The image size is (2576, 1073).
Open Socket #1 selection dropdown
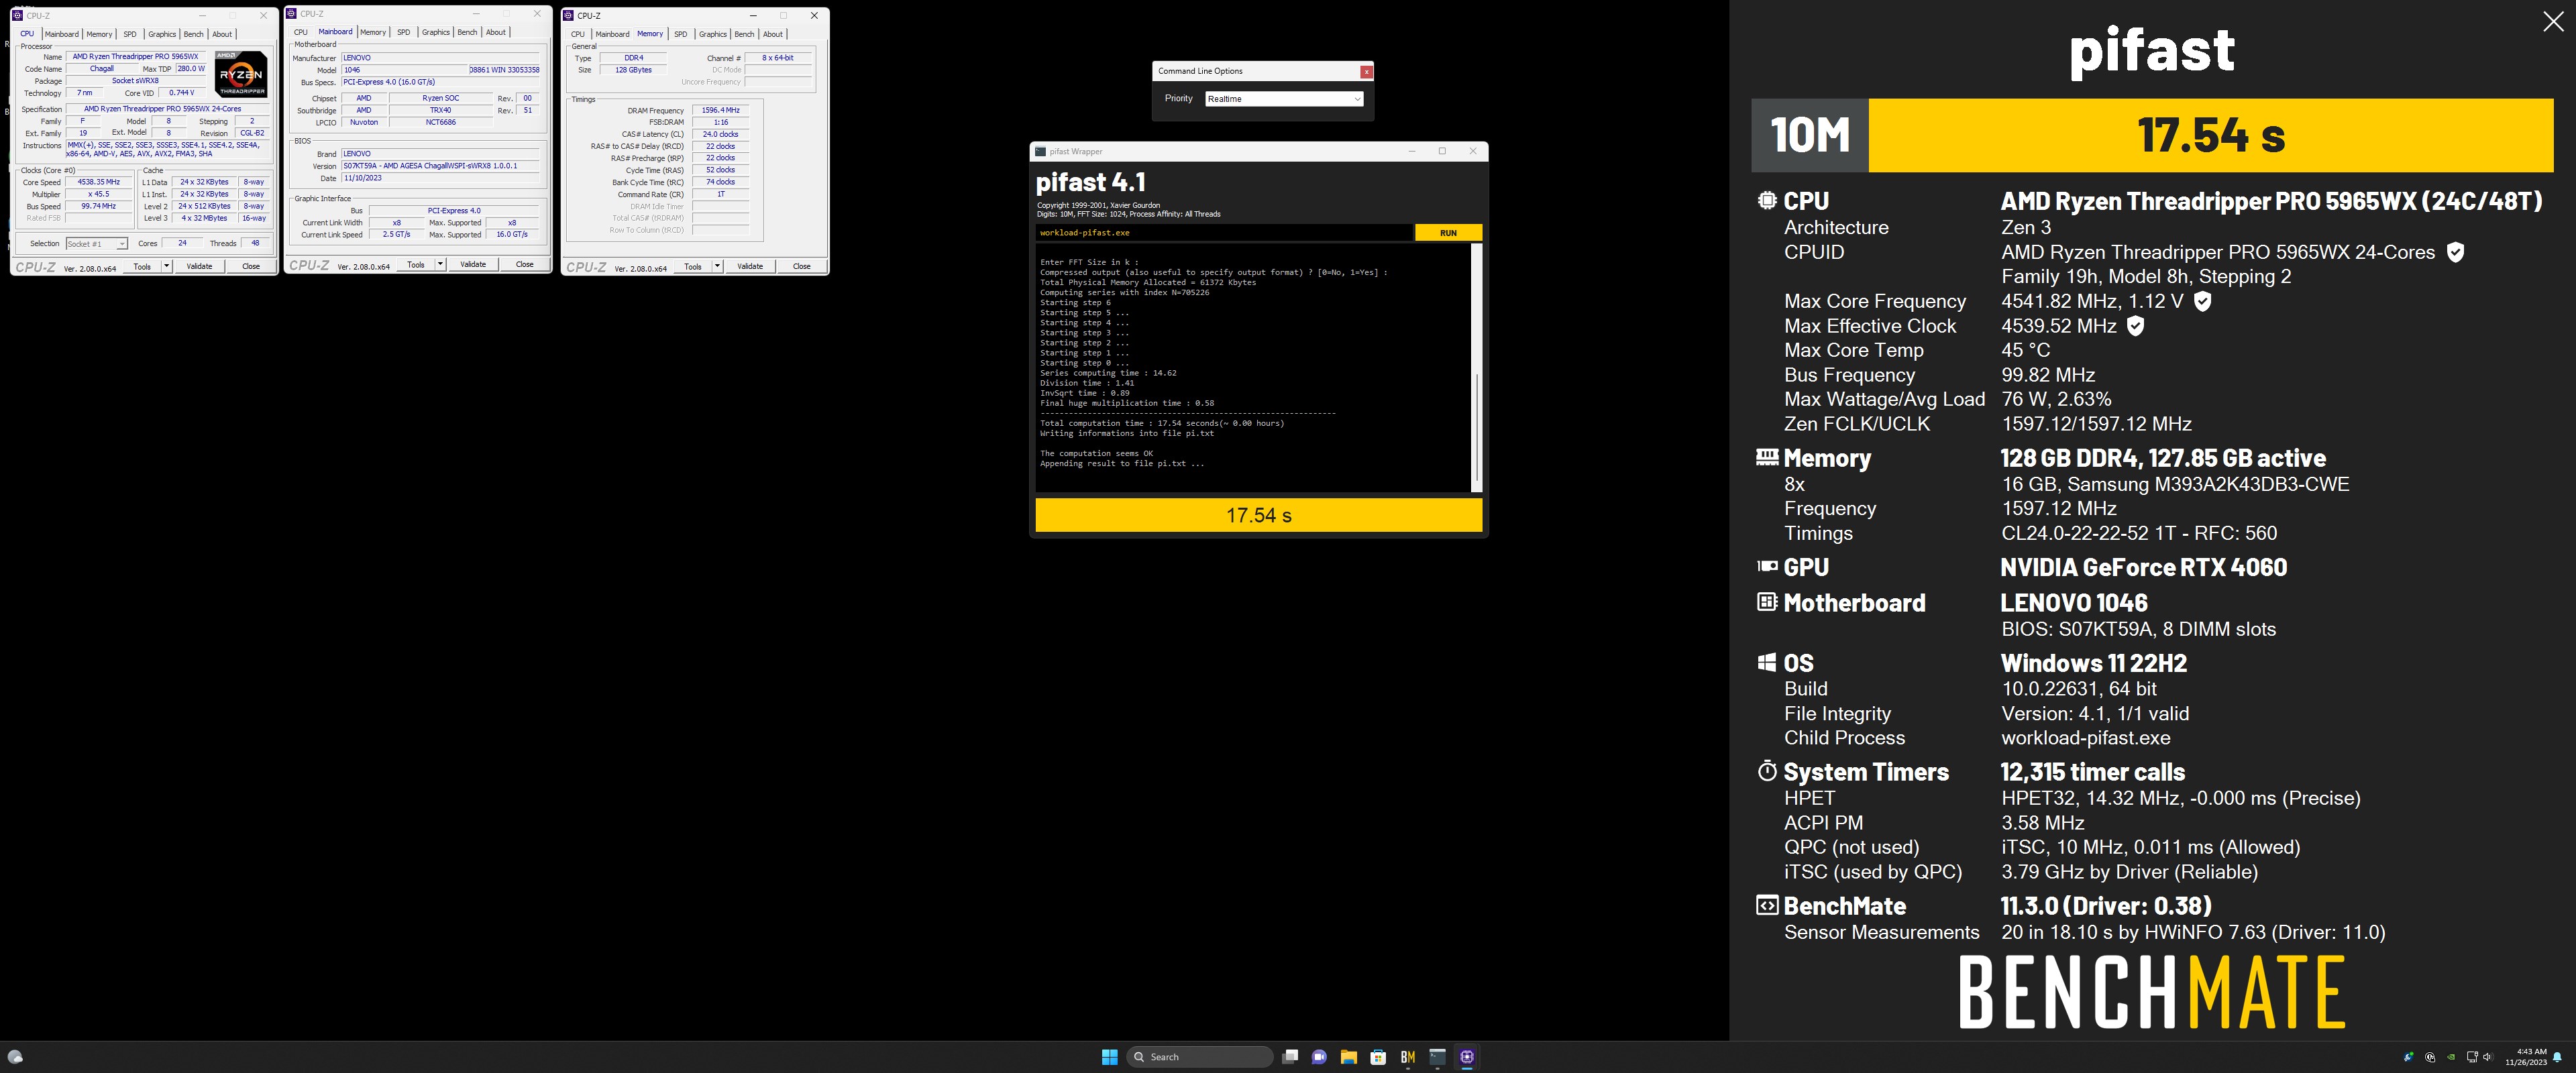[97, 244]
